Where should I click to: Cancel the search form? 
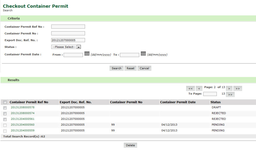144,68
